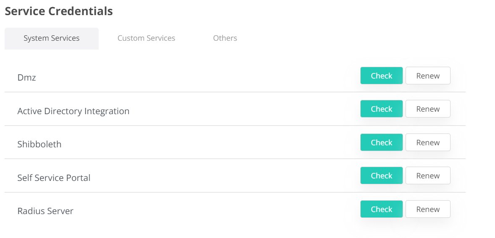Image resolution: width=495 pixels, height=238 pixels.
Task: Click the Shibboleth service label
Action: [39, 144]
